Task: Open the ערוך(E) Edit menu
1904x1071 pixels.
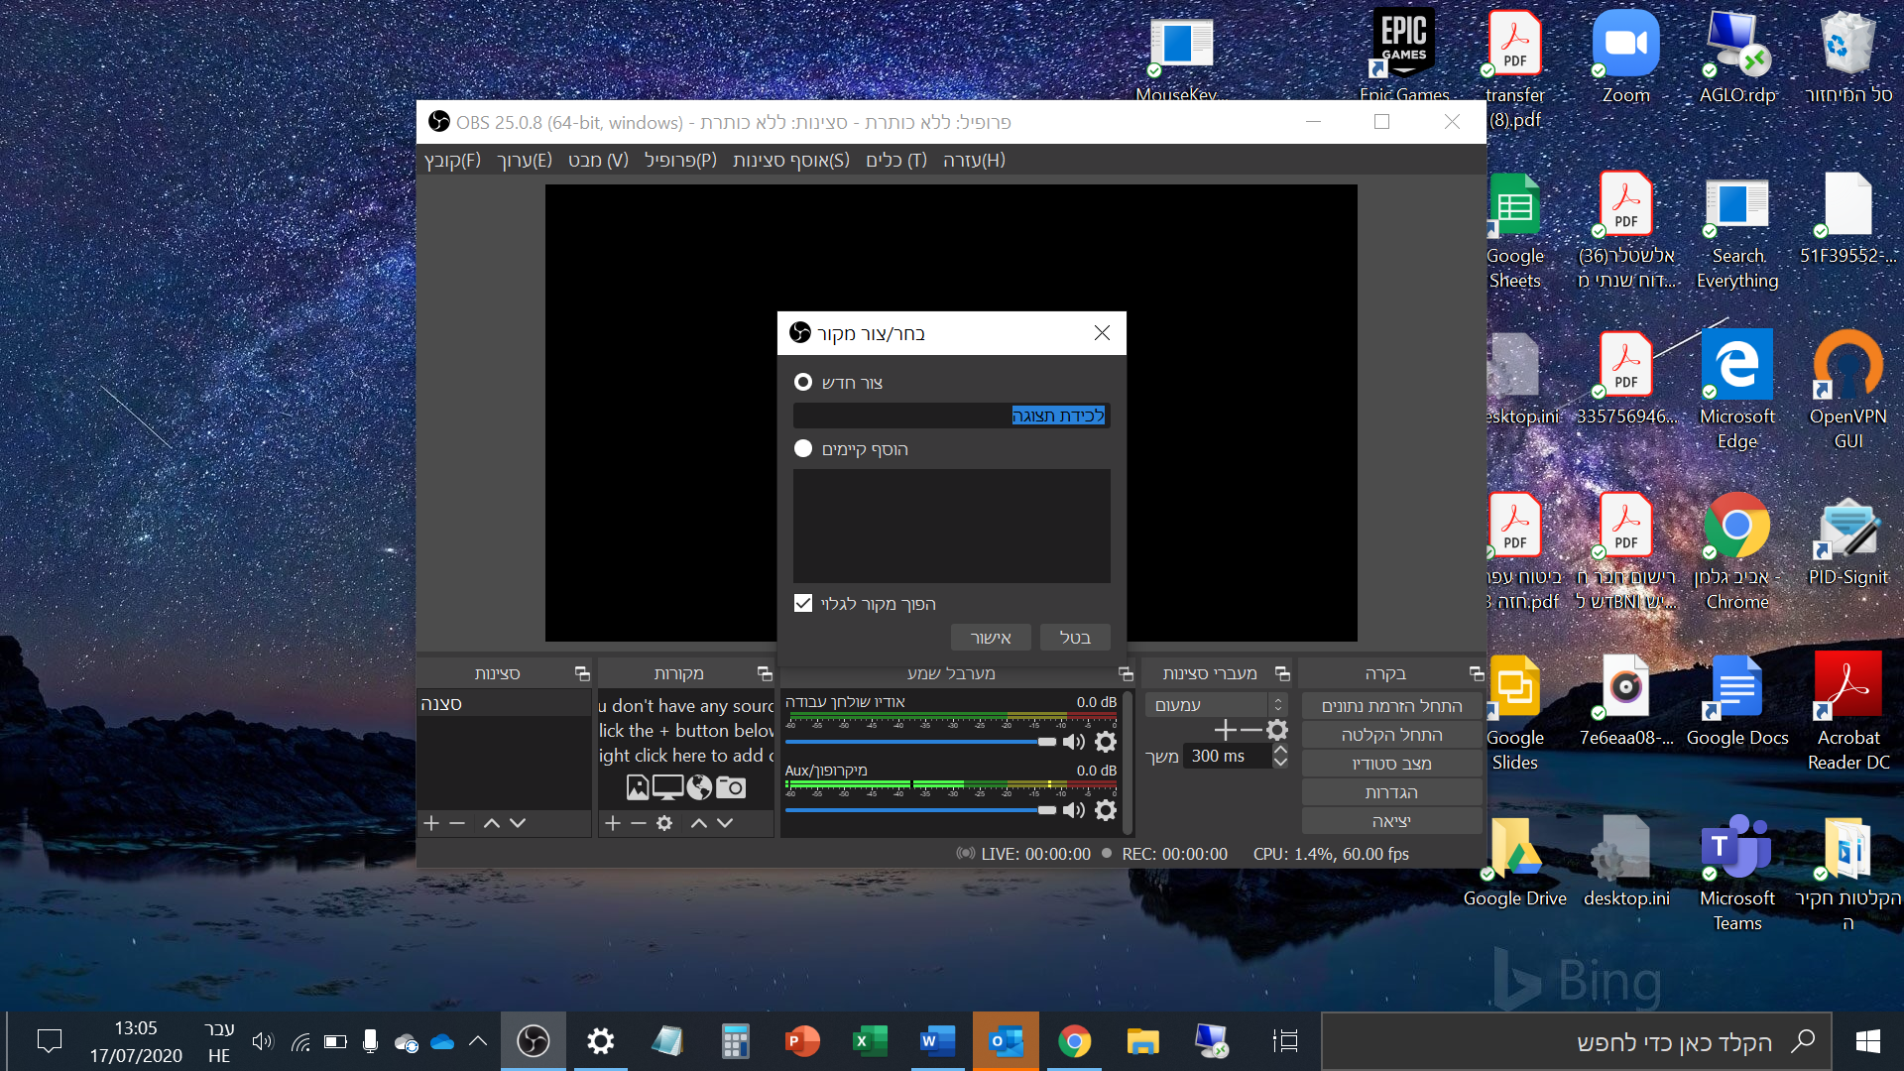Action: point(524,160)
